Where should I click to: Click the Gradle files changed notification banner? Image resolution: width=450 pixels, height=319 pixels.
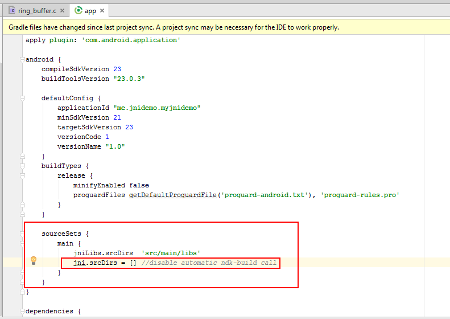pyautogui.click(x=174, y=27)
